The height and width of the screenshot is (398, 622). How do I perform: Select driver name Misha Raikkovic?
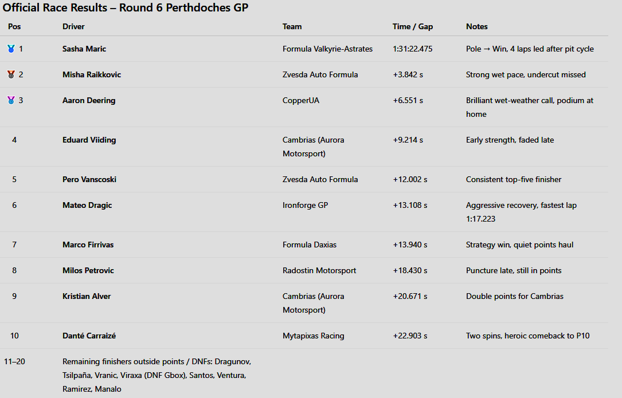pyautogui.click(x=92, y=75)
